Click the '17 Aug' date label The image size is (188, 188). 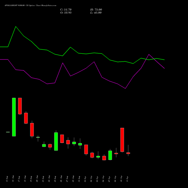click(x=19, y=179)
